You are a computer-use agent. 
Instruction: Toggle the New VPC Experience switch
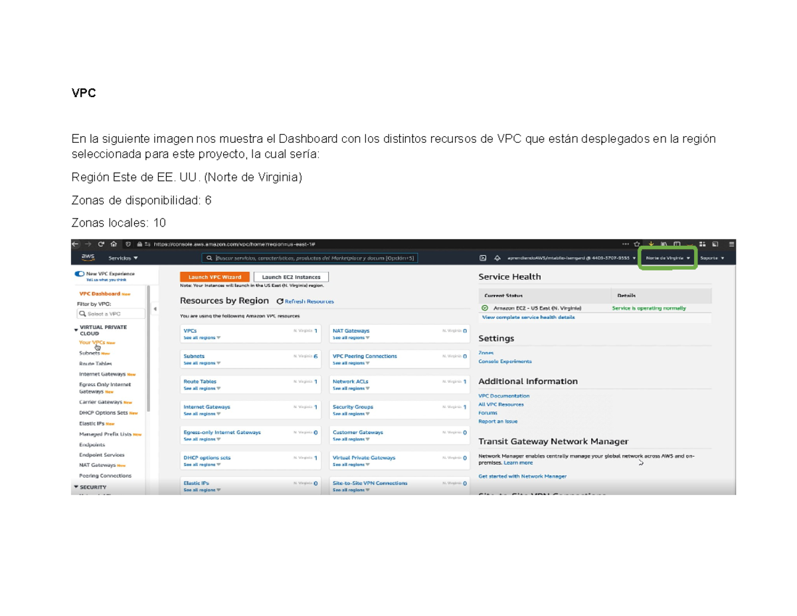pos(79,274)
